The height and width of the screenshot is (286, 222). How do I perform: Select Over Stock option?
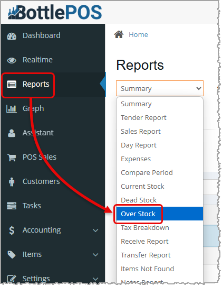[x=160, y=214]
